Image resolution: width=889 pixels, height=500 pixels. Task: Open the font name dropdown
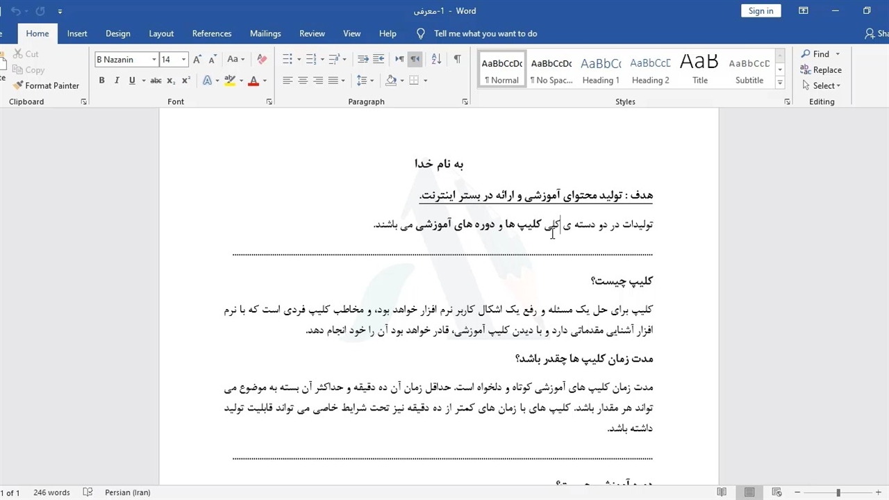pos(154,60)
